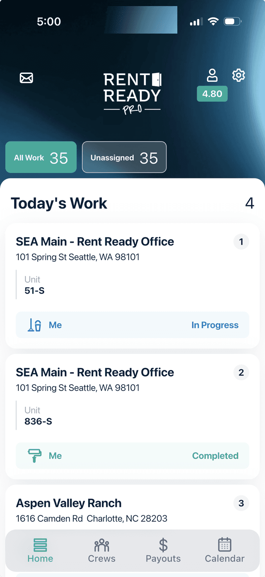Select the cleaning broom icon on unit 51-S
The width and height of the screenshot is (265, 577).
[x=35, y=325]
